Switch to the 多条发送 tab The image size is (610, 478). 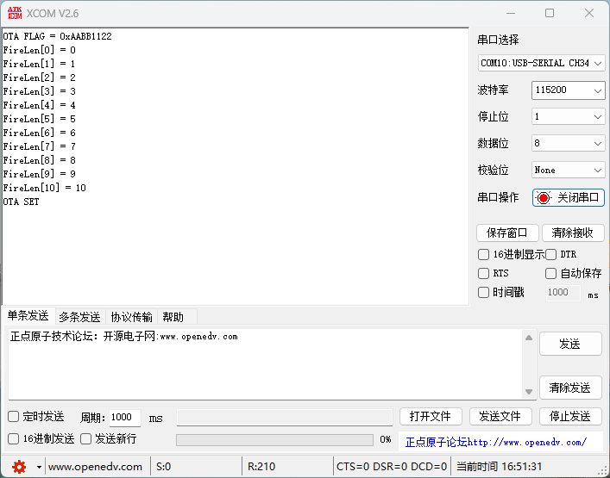79,317
